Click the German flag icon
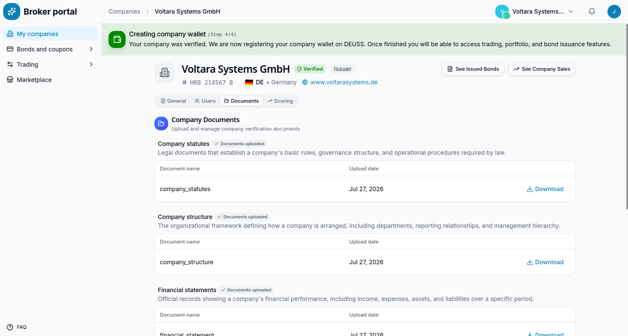Viewport: 628px width, 336px height. 249,82
